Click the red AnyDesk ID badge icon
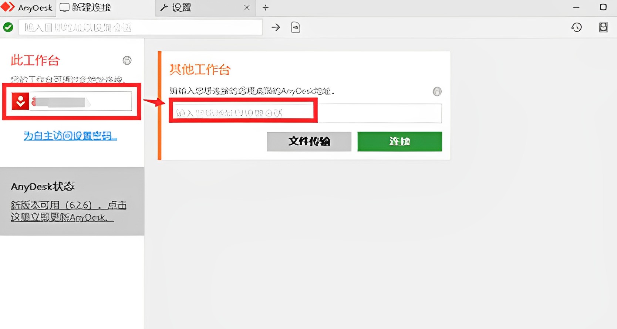617x329 pixels. tap(20, 101)
